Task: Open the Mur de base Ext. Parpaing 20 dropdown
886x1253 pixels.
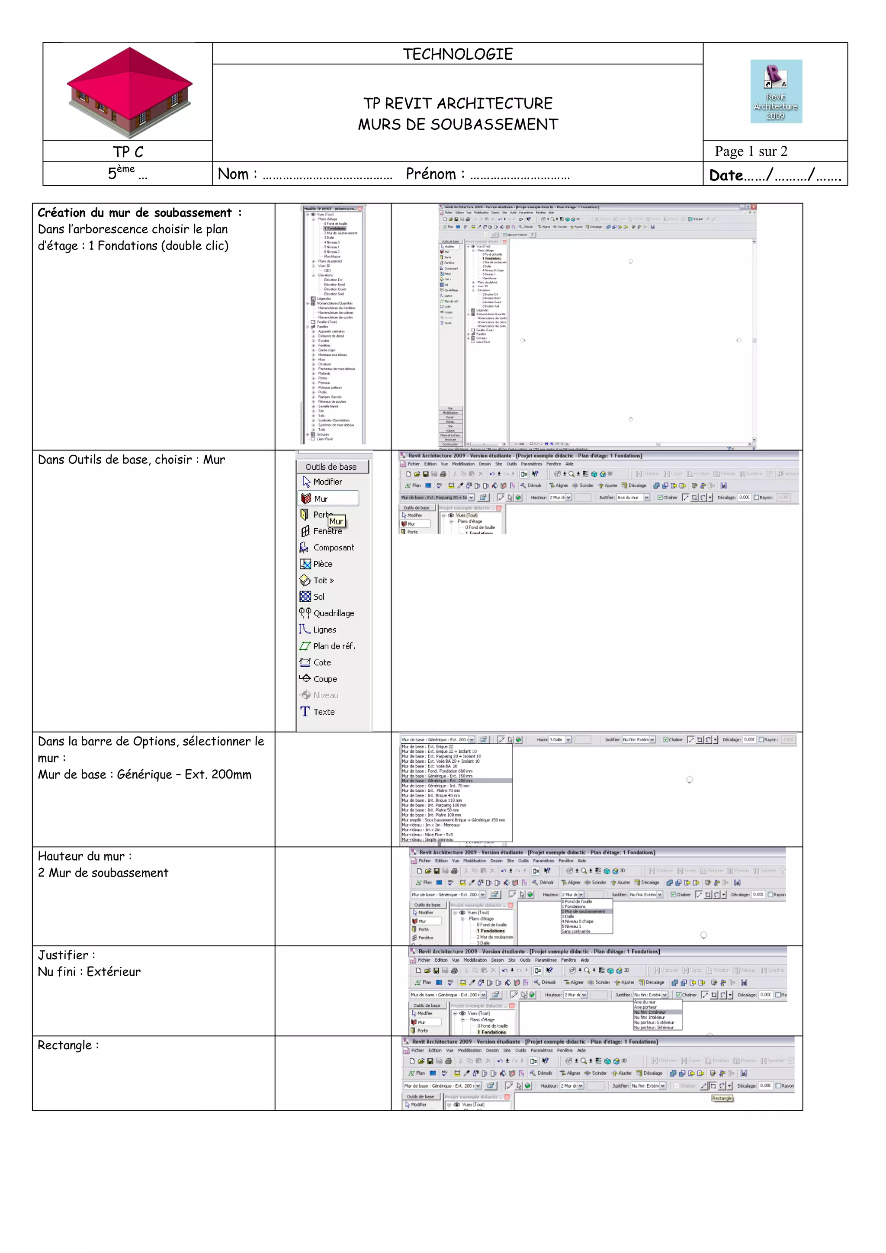Action: coord(471,498)
